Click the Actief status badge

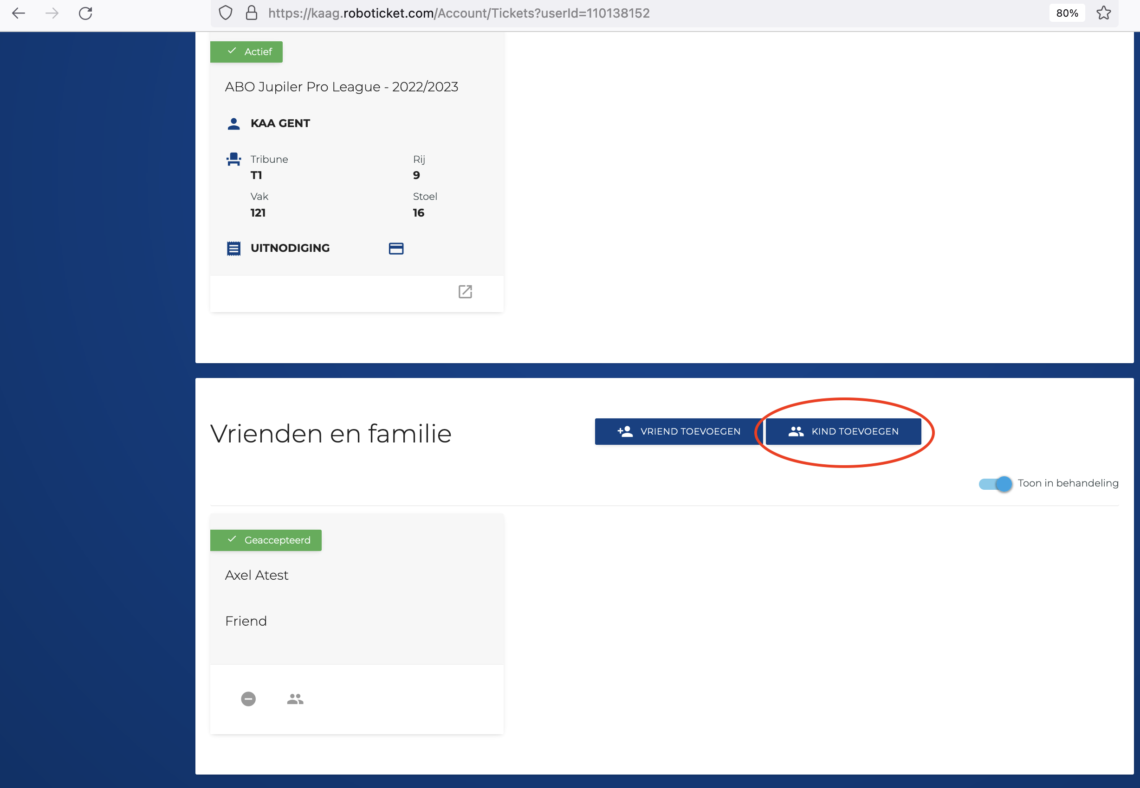(x=246, y=52)
